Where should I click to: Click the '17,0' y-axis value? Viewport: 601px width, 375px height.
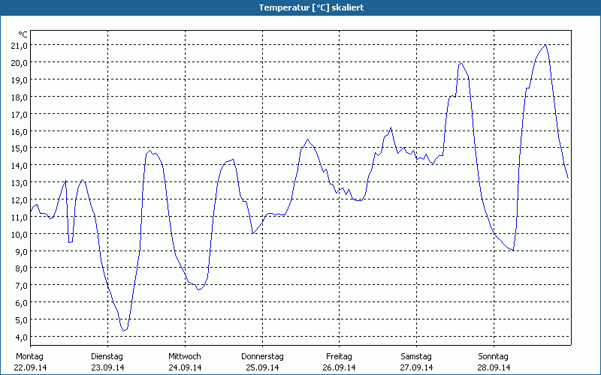pyautogui.click(x=20, y=115)
